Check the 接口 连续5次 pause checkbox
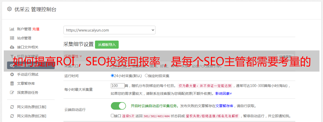This screenshot has height=122, width=323. 112,116
